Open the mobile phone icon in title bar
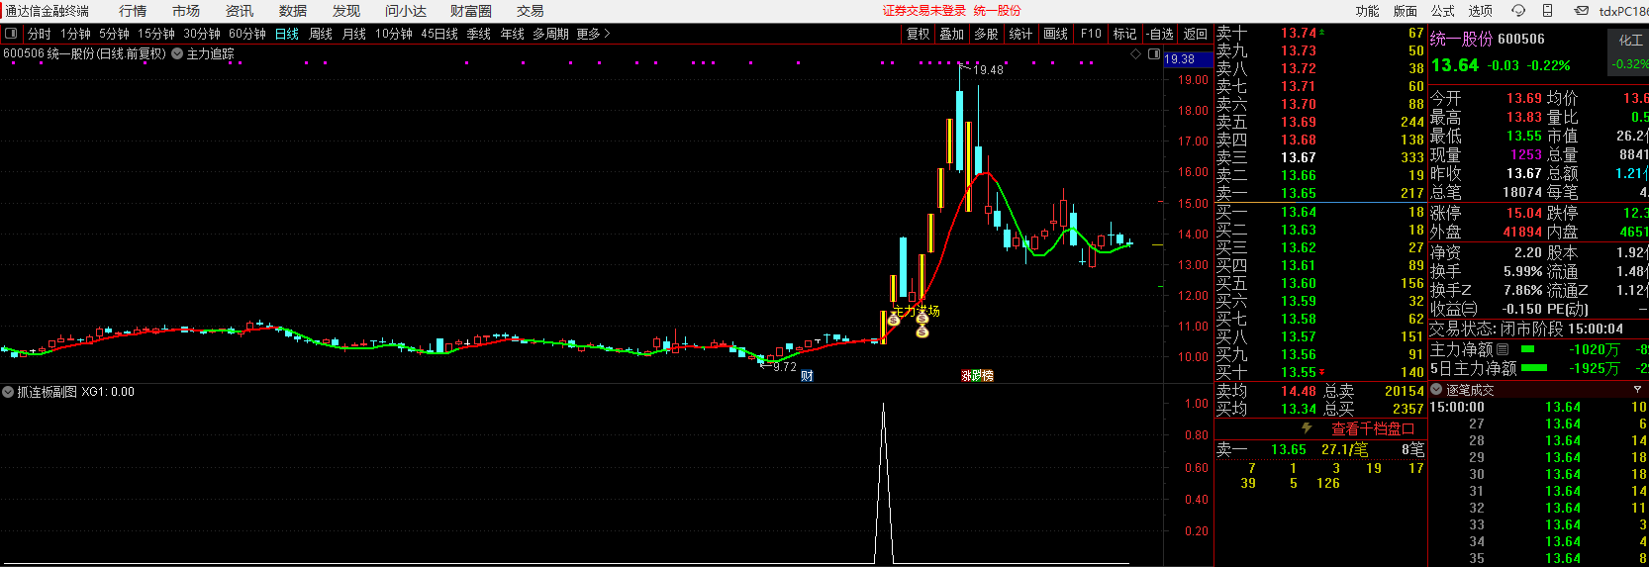Screen dimensions: 1649x567 click(1547, 11)
